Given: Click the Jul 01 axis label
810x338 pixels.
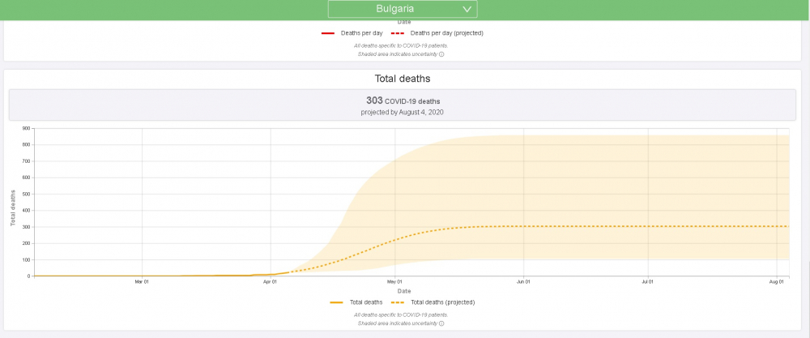Looking at the screenshot, I should [x=647, y=282].
